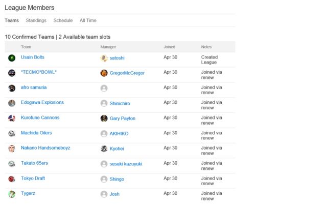This screenshot has height=207, width=327.
Task: Click the Tokyo Draft helmet logo
Action: pos(12,179)
